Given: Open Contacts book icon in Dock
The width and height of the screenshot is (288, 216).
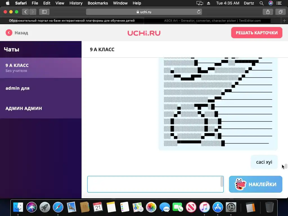Looking at the screenshot, I should [x=85, y=207].
